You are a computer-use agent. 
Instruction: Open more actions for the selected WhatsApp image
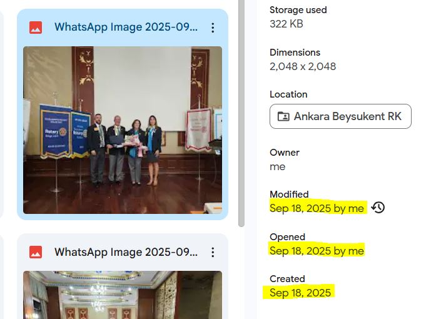[x=213, y=28]
